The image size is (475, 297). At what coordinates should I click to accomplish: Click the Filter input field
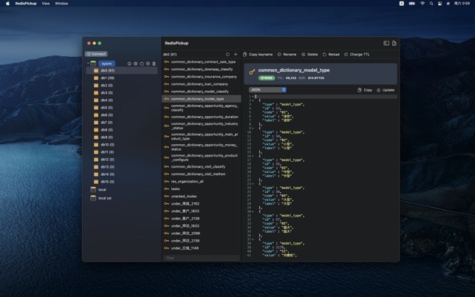tap(201, 258)
